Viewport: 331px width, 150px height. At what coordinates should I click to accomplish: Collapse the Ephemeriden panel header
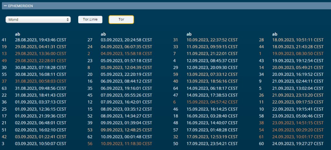[5, 6]
